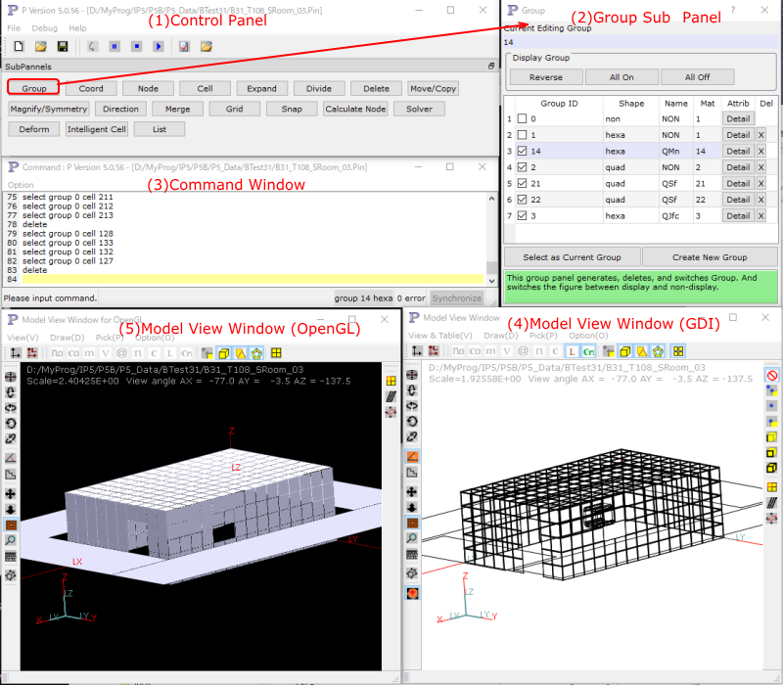Open the Debug menu in Control Panel
Screen dimensions: 783x685
44,27
